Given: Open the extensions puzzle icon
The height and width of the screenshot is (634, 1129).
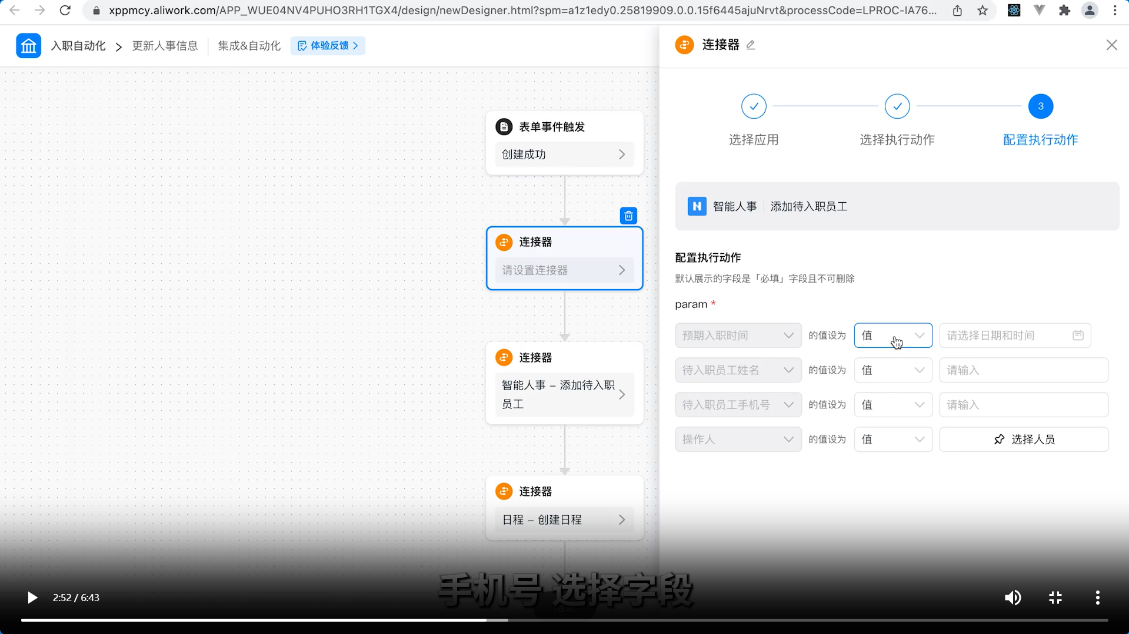Looking at the screenshot, I should tap(1064, 10).
